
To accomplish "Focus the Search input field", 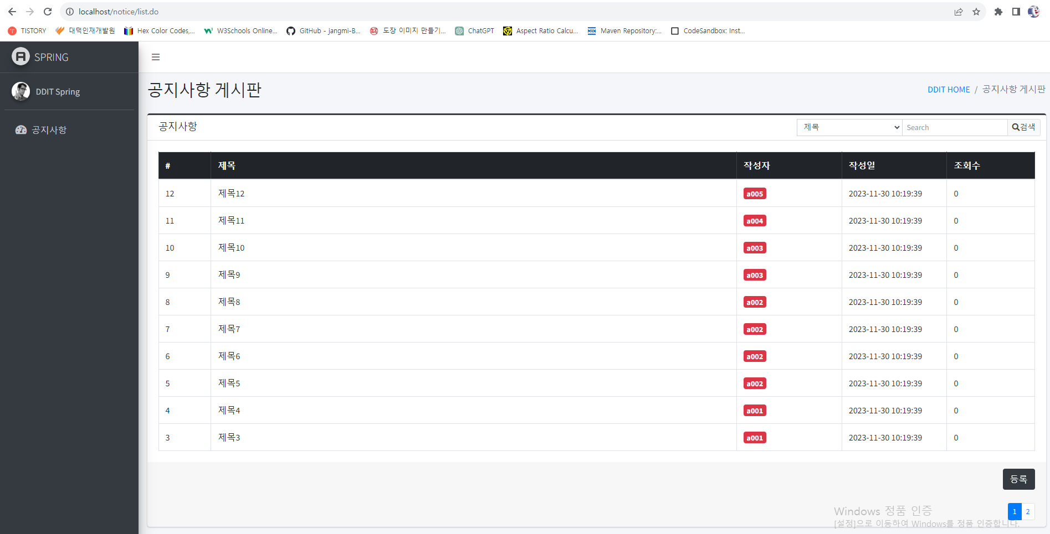I will (x=955, y=127).
